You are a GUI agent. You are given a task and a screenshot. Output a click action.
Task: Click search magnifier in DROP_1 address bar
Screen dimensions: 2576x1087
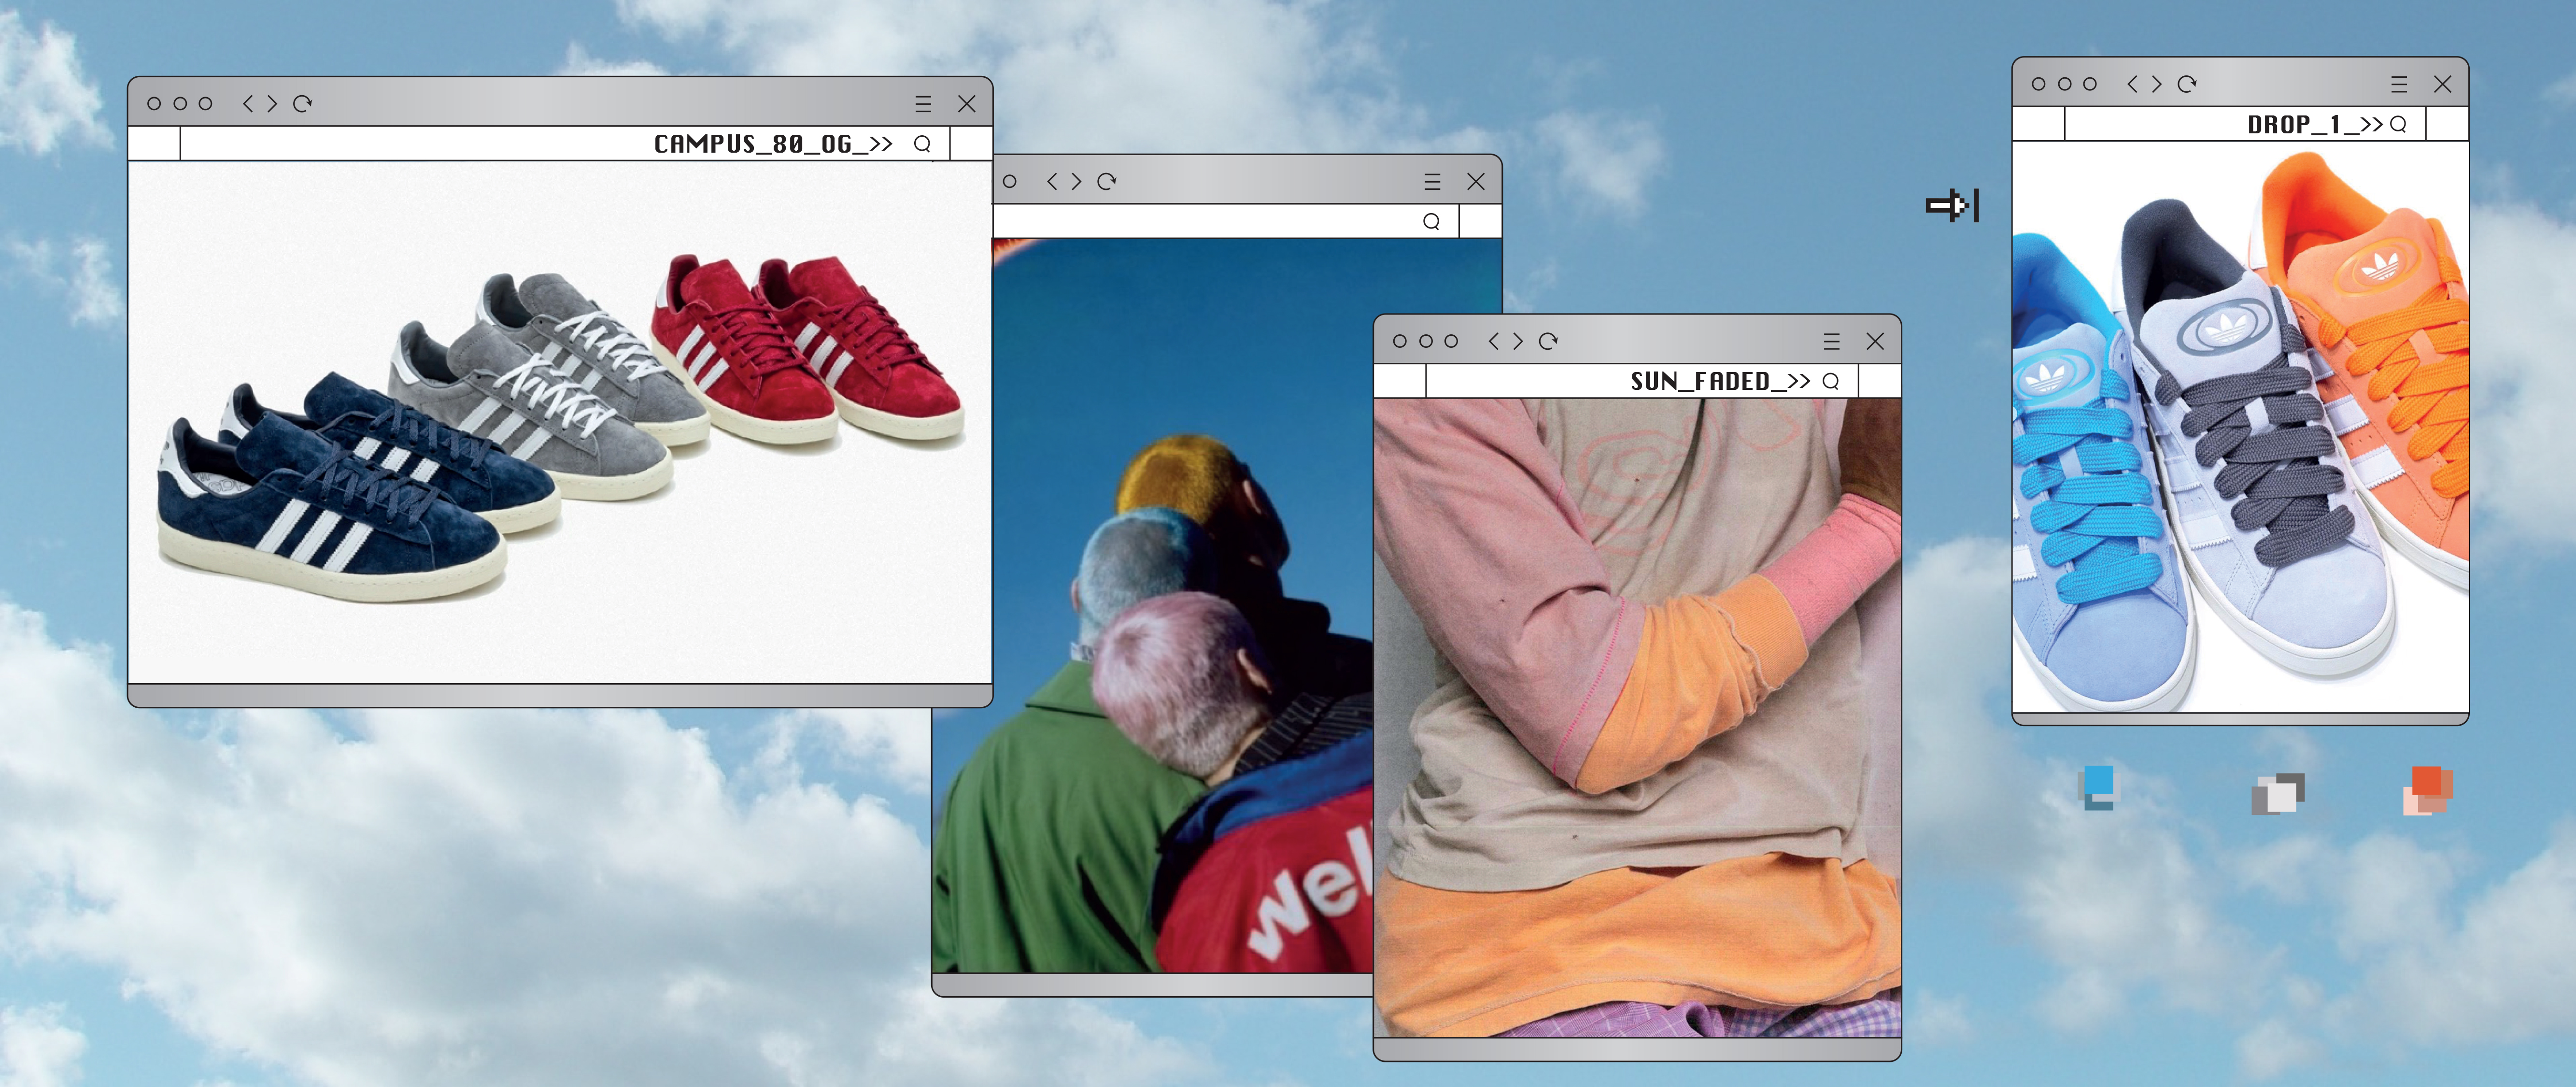coord(2398,125)
